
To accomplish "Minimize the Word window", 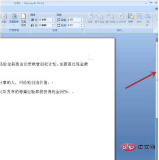I will pyautogui.click(x=146, y=3).
